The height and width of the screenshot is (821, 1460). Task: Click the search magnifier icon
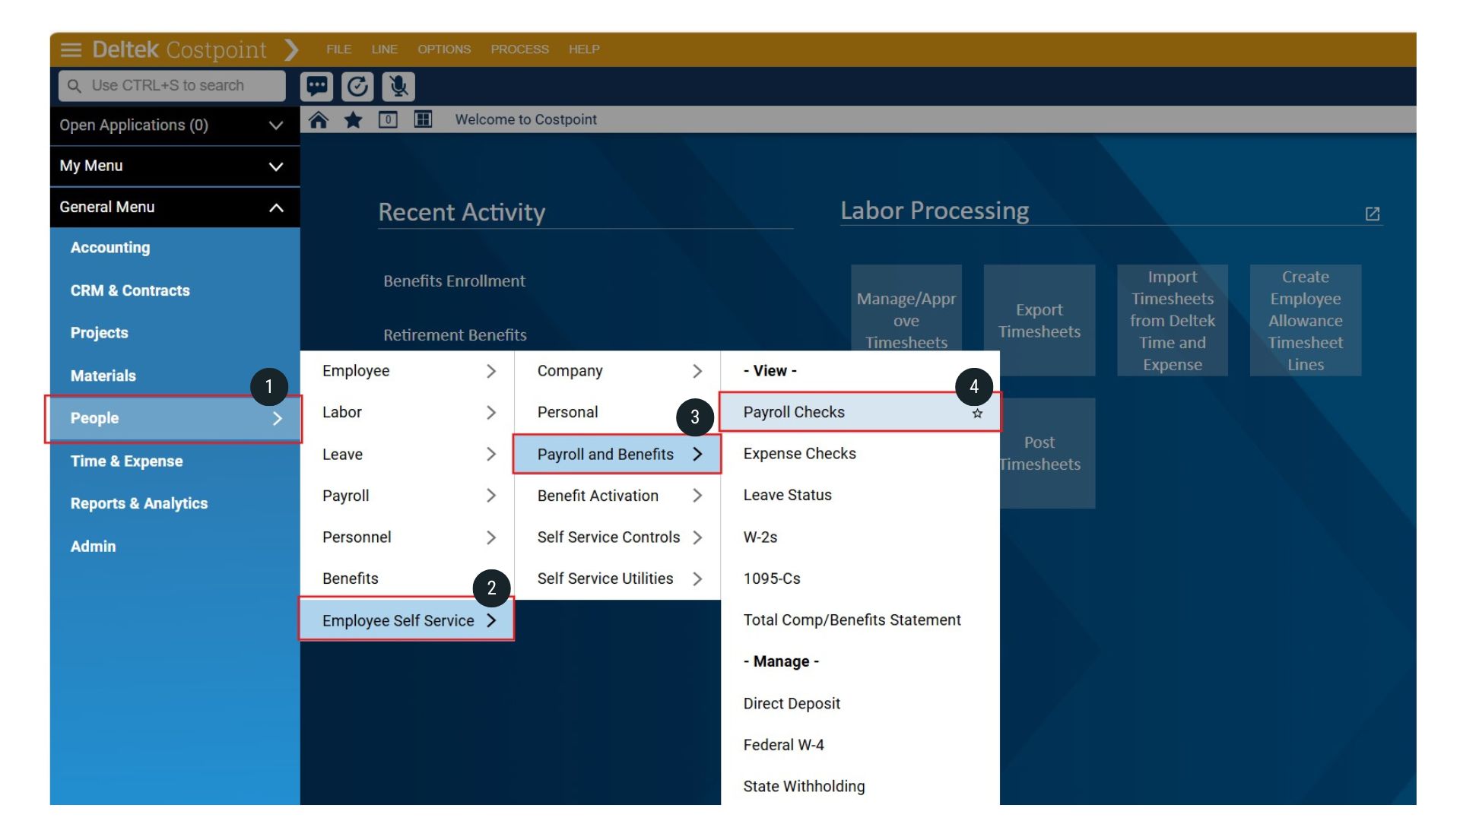(x=75, y=86)
